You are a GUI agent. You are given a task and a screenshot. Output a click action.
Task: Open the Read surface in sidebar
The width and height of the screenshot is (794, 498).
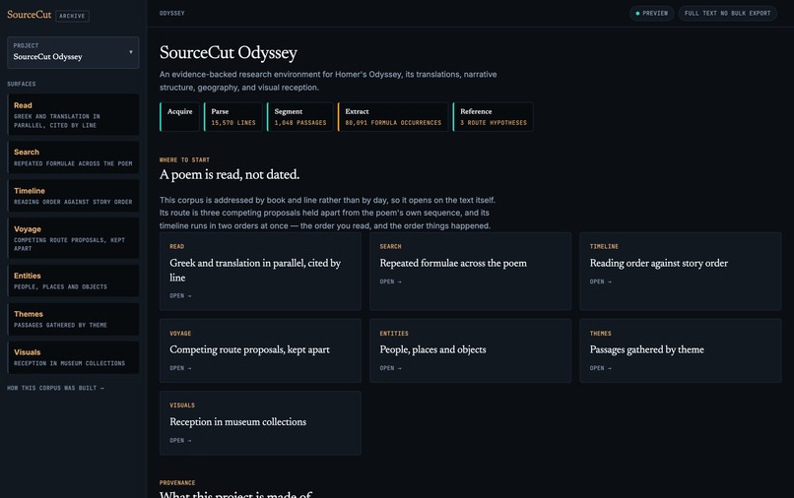pos(73,115)
